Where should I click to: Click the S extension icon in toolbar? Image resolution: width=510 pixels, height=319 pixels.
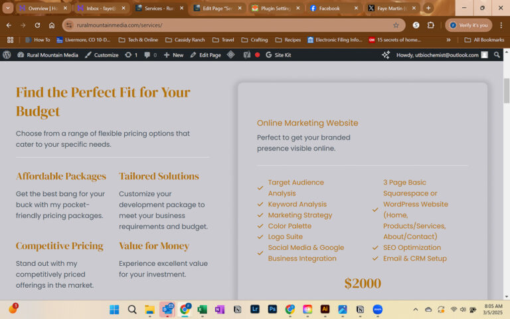coord(416,25)
